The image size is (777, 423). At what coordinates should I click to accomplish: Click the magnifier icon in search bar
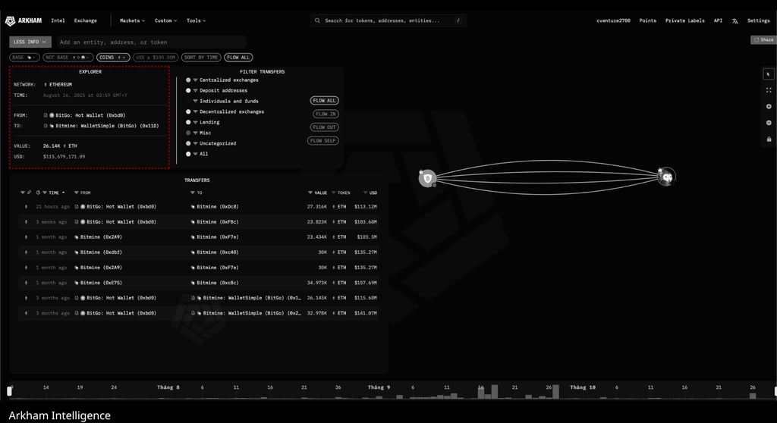pyautogui.click(x=317, y=20)
